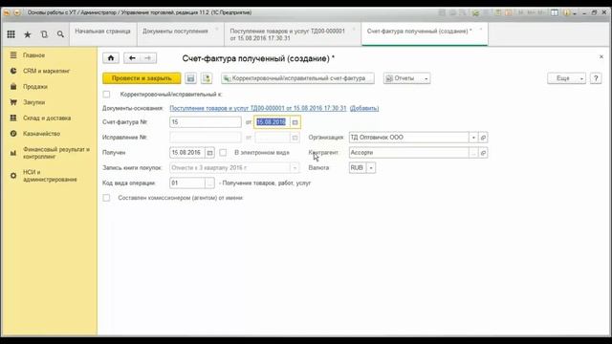Open calendar for Счет-фактура date

click(295, 122)
